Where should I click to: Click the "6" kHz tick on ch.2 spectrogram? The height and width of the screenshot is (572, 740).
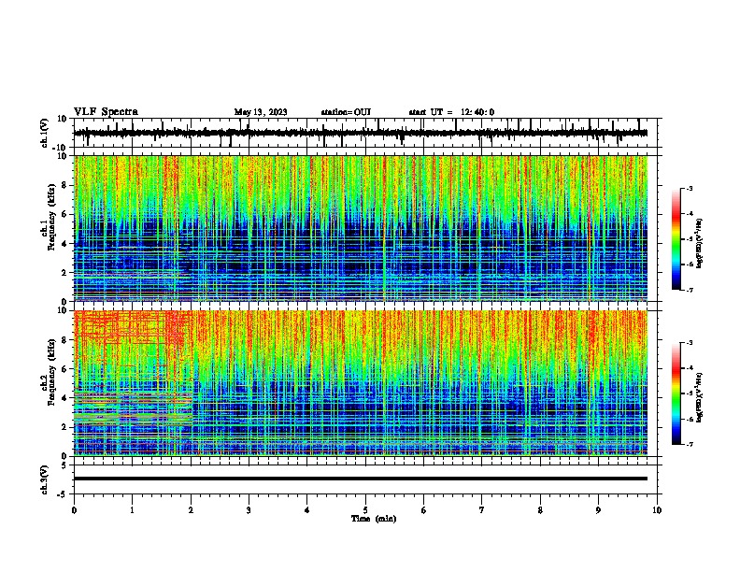pos(64,369)
